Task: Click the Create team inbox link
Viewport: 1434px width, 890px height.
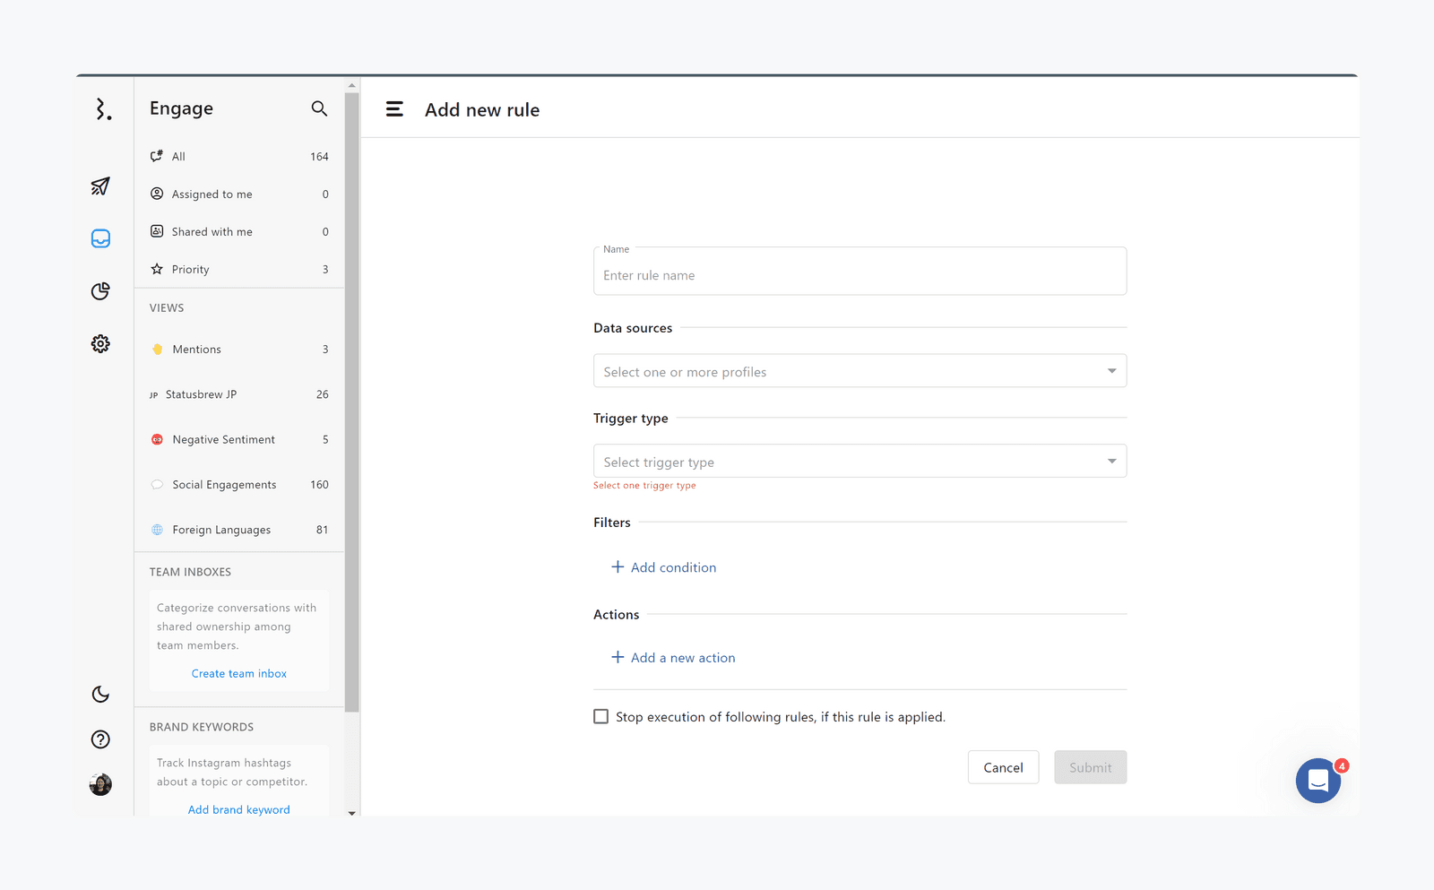Action: [x=239, y=674]
